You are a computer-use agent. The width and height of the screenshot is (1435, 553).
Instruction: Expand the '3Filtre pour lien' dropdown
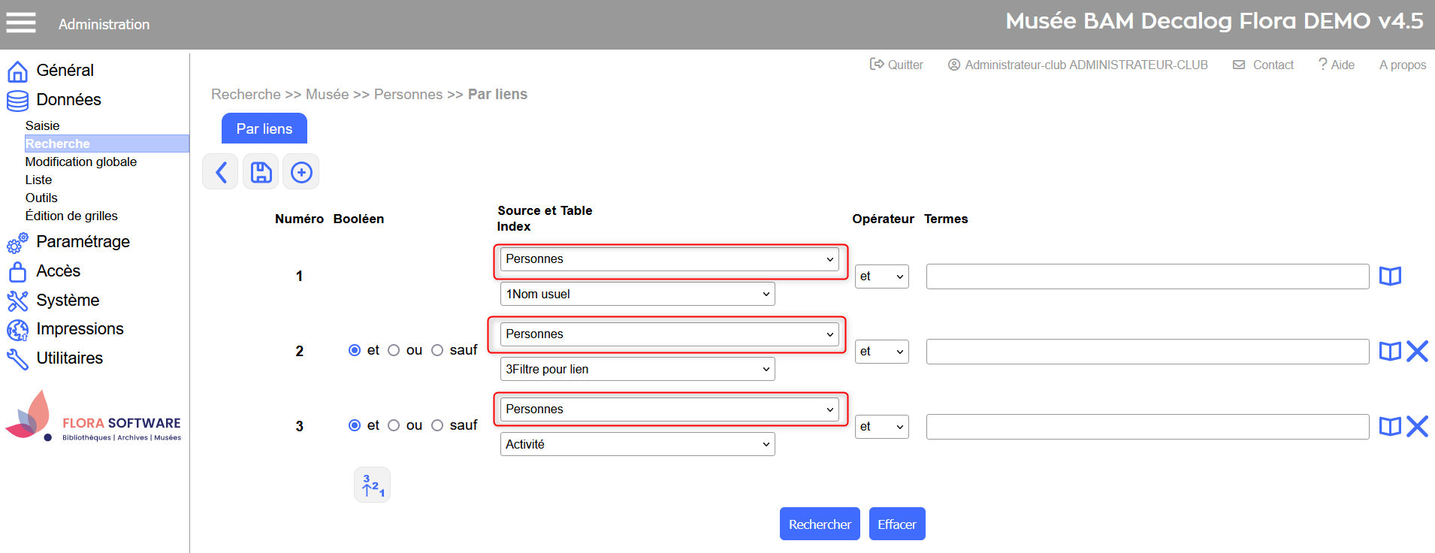(637, 370)
